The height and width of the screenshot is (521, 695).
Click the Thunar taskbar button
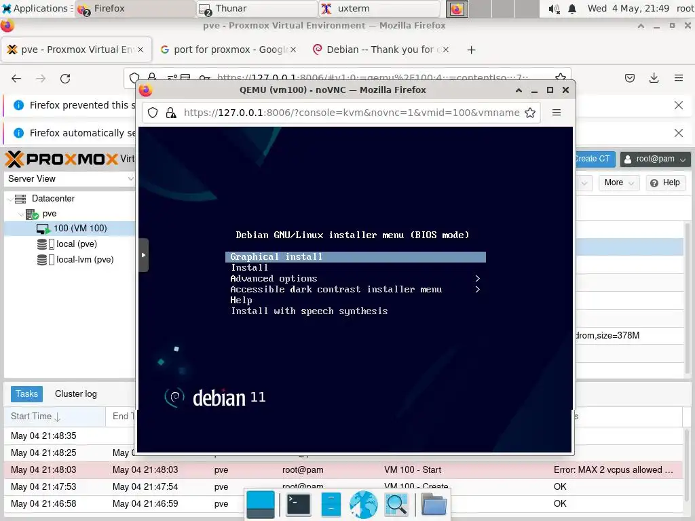point(257,8)
